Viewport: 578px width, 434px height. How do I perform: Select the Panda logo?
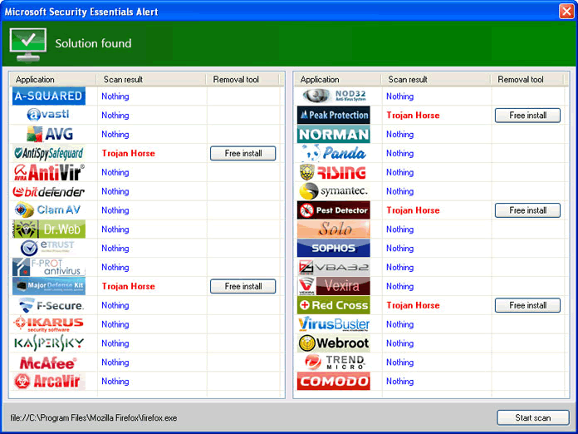coord(334,153)
